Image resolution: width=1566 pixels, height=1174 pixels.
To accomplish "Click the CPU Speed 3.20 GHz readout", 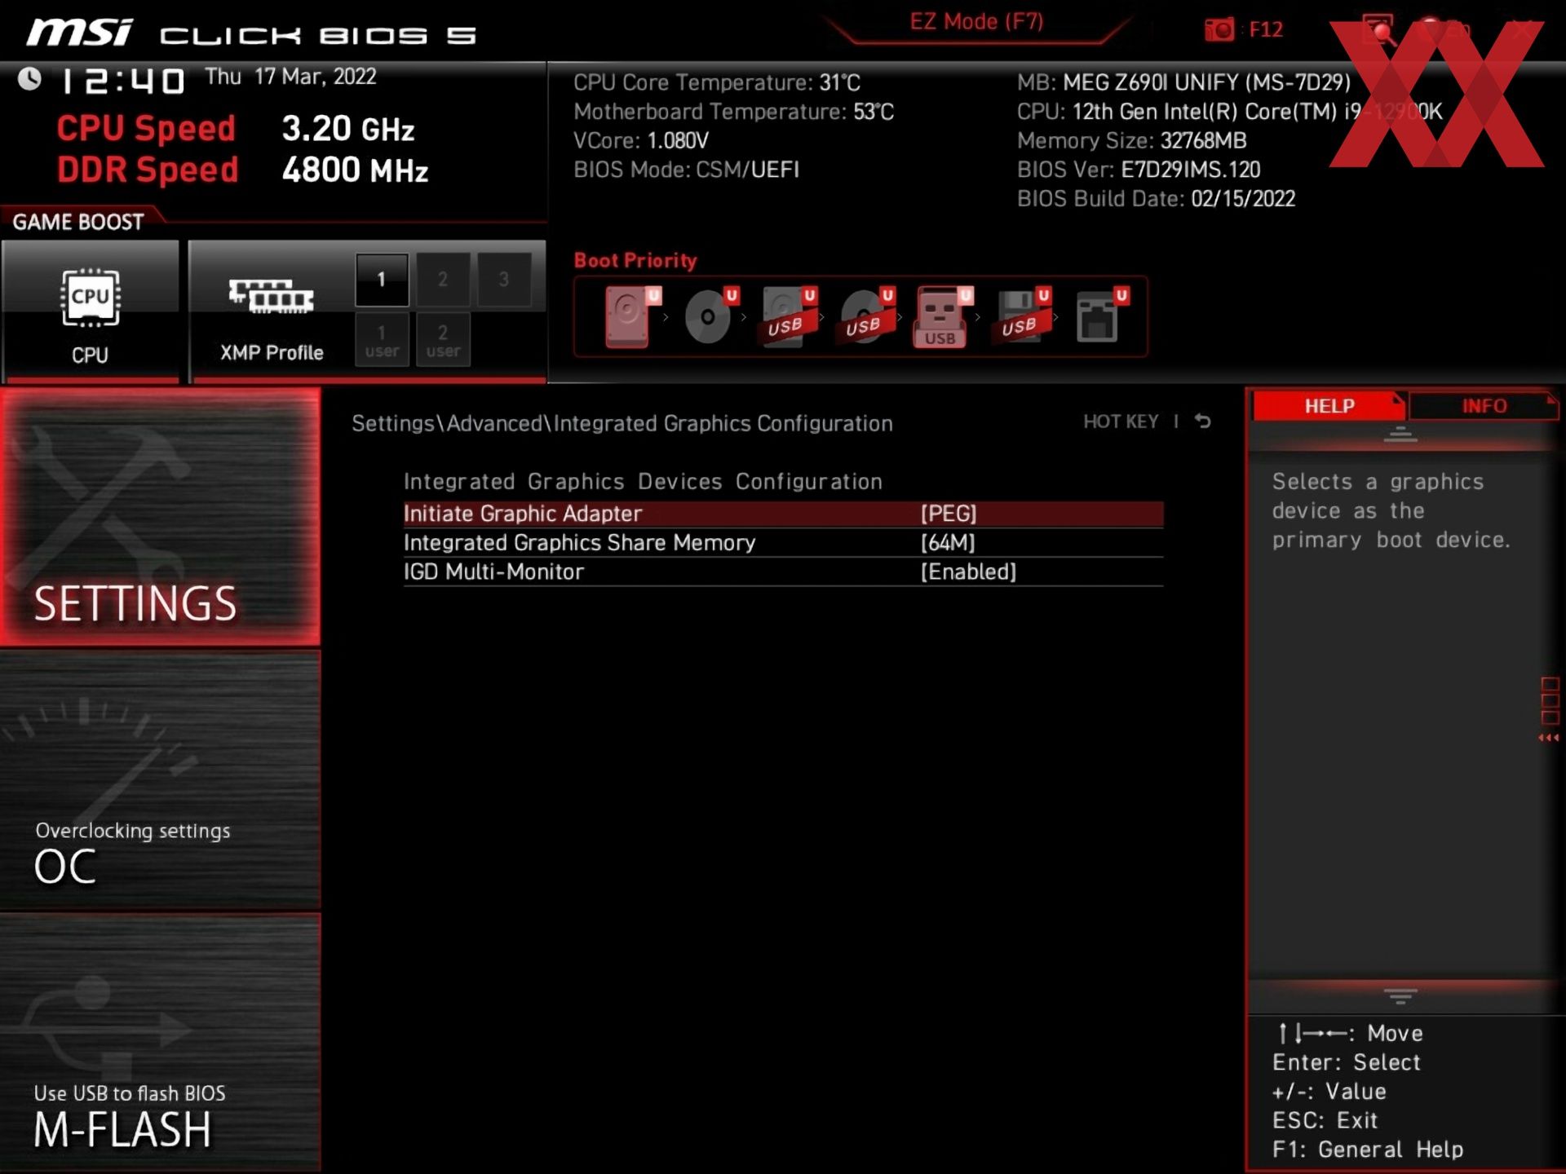I will (236, 129).
